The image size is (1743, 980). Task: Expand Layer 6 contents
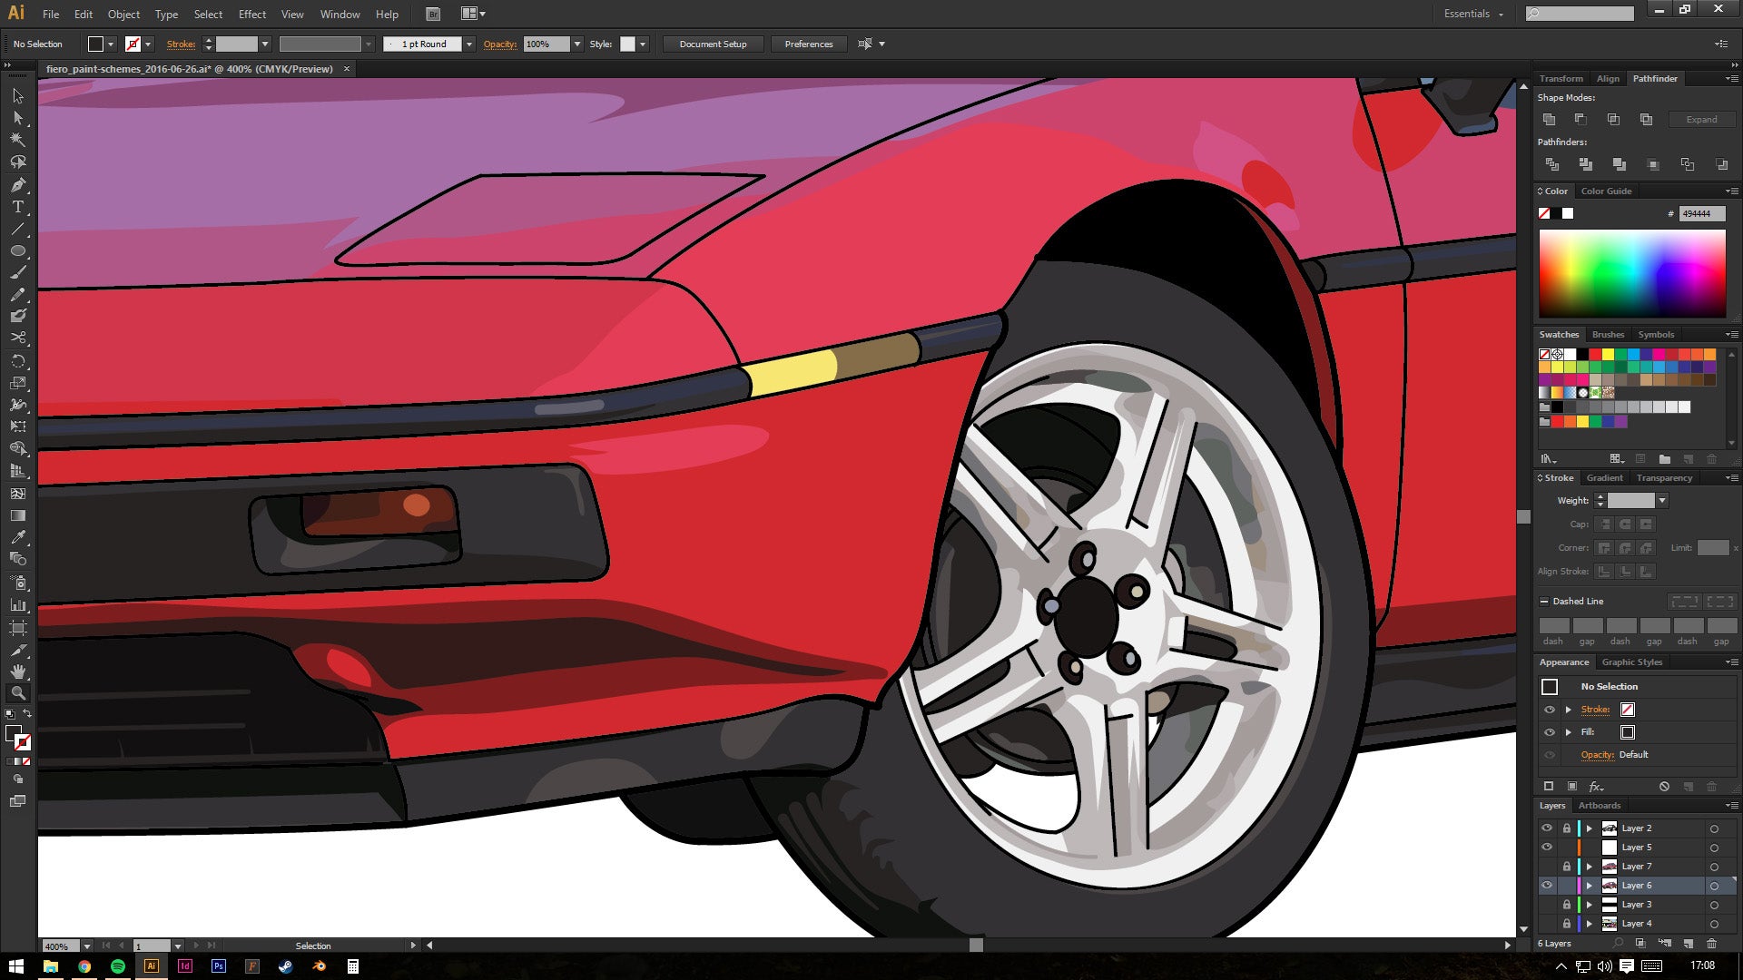pos(1589,886)
